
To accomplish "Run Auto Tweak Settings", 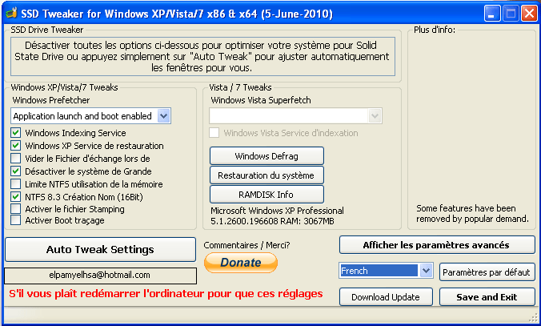I will (100, 249).
